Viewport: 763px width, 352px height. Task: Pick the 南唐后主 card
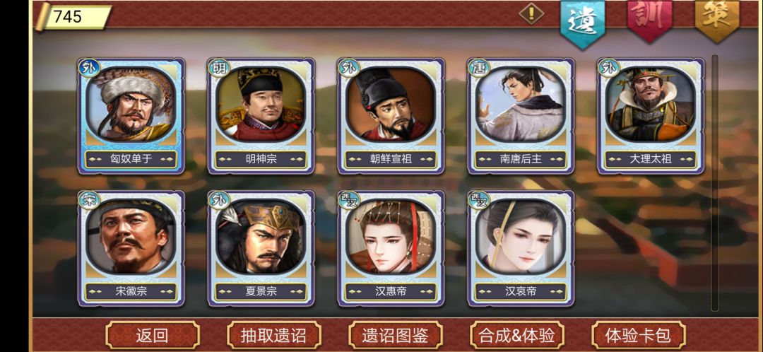tap(521, 116)
